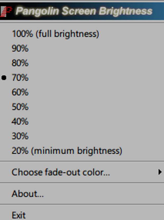Set brightness to 100% full brightness
The width and height of the screenshot is (164, 220).
point(82,34)
